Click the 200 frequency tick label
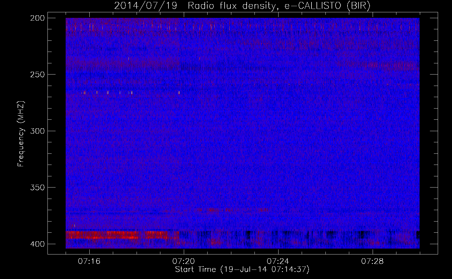Screen dimensions: 452x279 click(37, 18)
